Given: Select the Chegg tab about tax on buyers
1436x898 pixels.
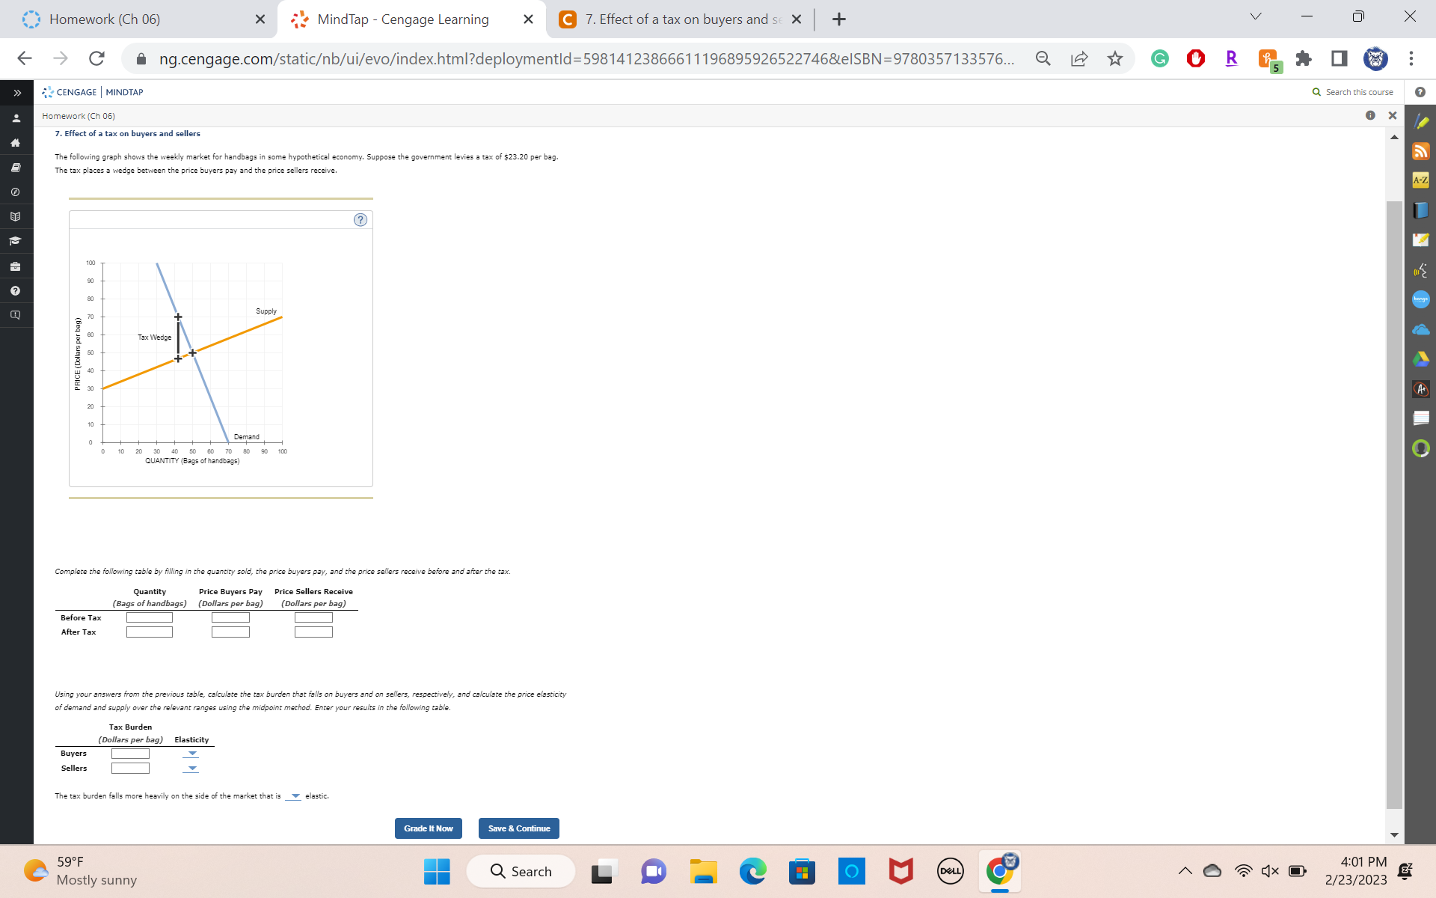Looking at the screenshot, I should (x=673, y=19).
